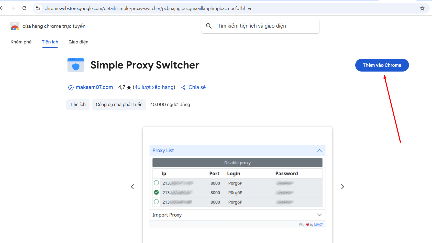Open the Khám phá tab
Image resolution: width=432 pixels, height=243 pixels.
pyautogui.click(x=21, y=42)
